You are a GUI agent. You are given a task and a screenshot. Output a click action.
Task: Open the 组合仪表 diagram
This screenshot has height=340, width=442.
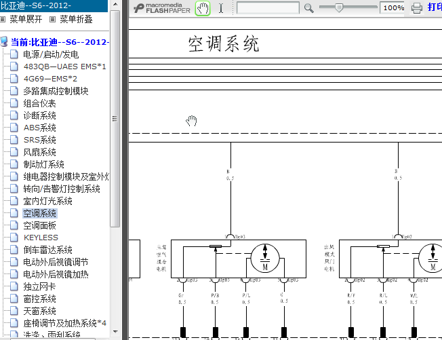coord(39,103)
